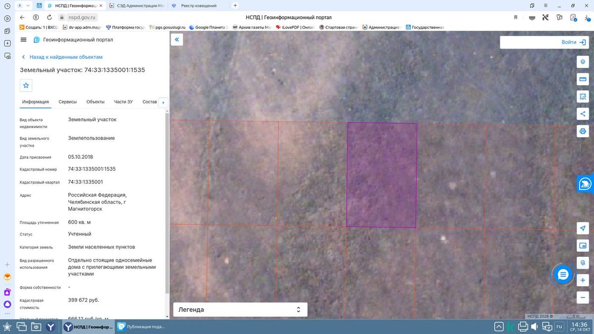
Task: Zoom out on the map with minus
Action: point(583,297)
